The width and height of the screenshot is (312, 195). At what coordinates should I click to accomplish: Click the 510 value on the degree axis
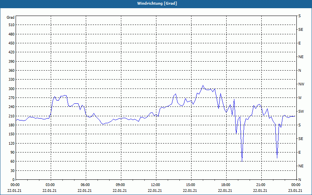(x=12, y=25)
